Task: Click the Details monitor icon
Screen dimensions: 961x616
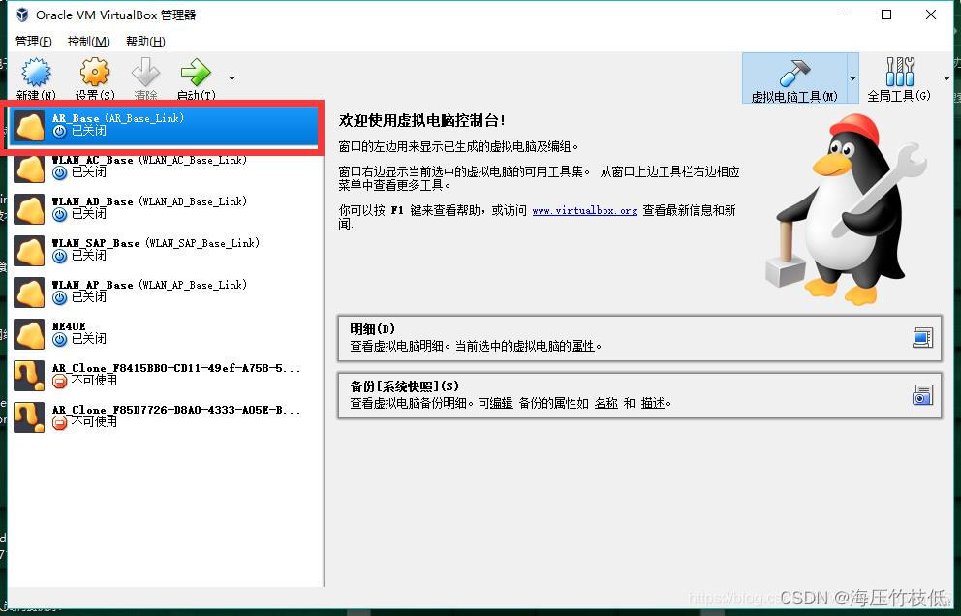Action: (x=922, y=338)
